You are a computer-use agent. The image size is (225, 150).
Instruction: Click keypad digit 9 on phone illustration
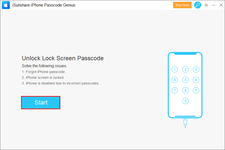click(x=196, y=90)
